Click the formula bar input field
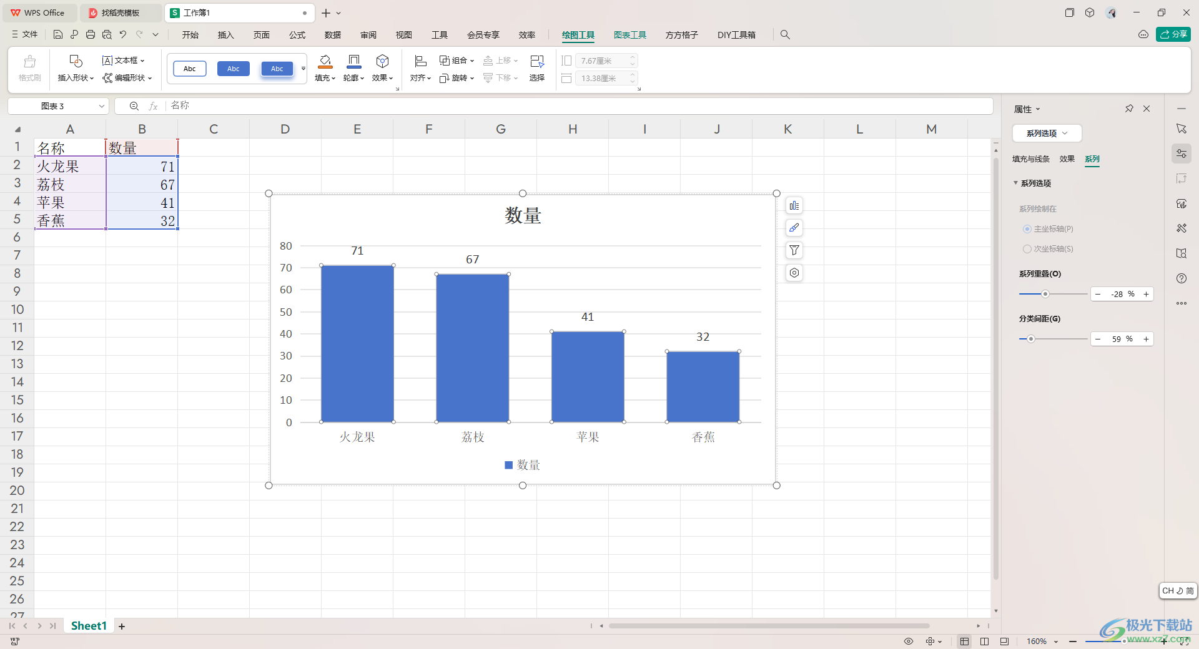The height and width of the screenshot is (649, 1199). (x=578, y=106)
